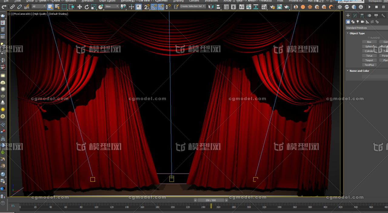This screenshot has width=388, height=213.
Task: Open Rendered Frame Window icon
Action: tap(279, 7)
